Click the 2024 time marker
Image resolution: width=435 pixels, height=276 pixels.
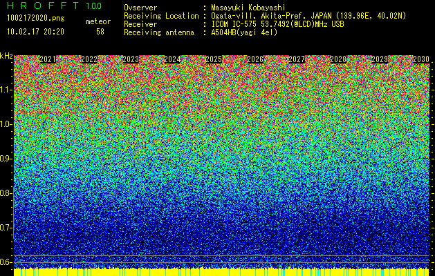click(173, 59)
